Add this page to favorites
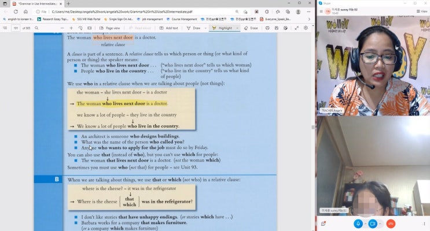Screen dimensions: 430x231 pos(245,12)
